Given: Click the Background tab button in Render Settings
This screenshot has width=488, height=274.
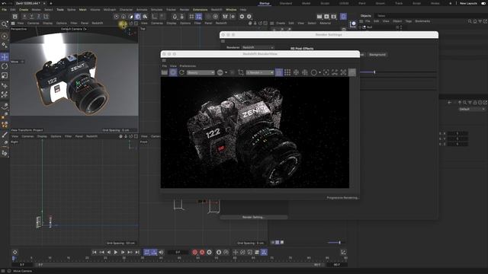Looking at the screenshot, I should pyautogui.click(x=377, y=55).
